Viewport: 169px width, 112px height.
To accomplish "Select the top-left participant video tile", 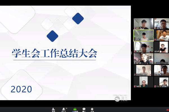I will (143, 24).
